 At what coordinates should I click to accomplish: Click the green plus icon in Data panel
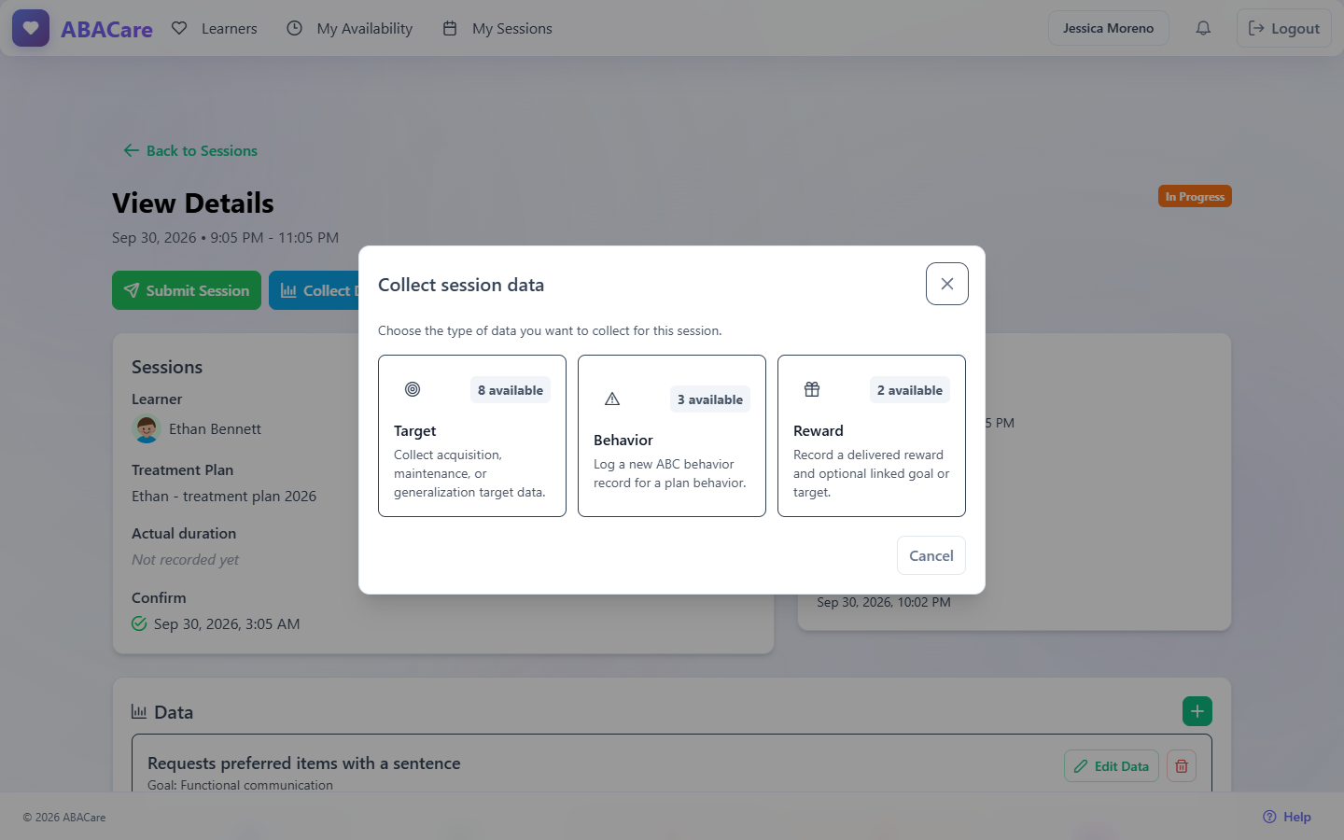coord(1197,711)
